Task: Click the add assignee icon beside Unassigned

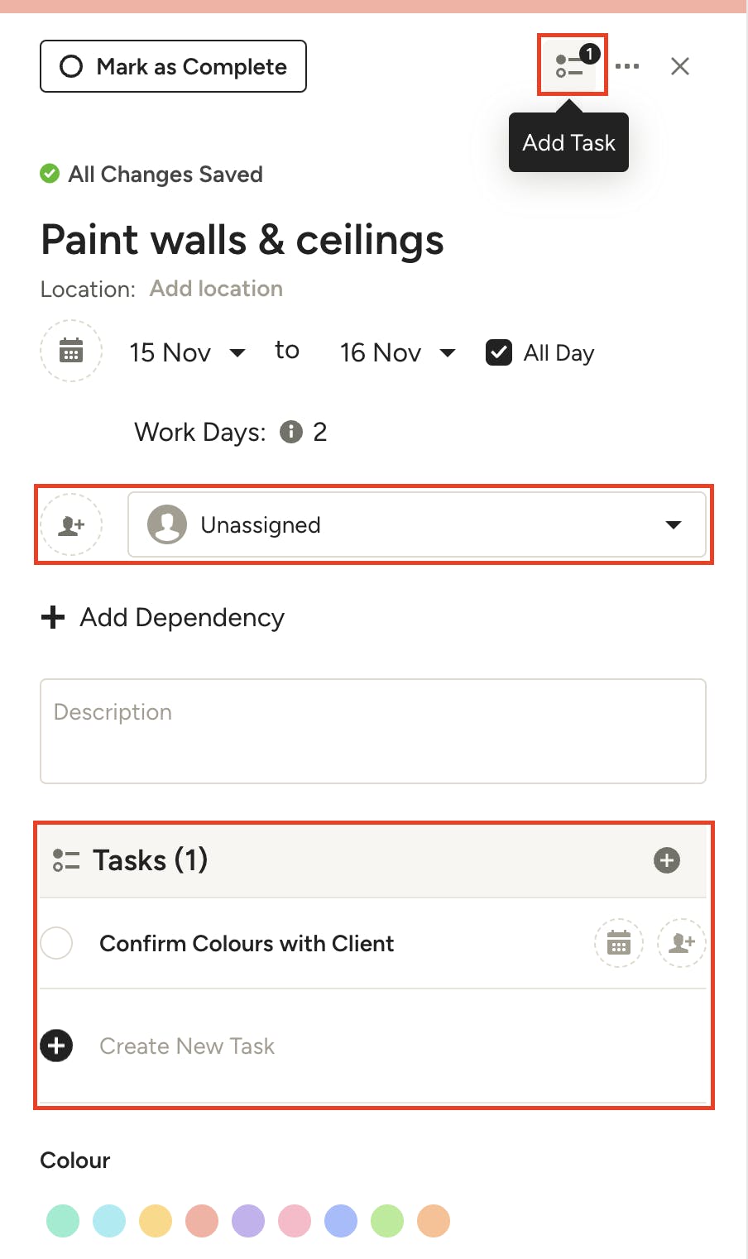Action: 71,525
